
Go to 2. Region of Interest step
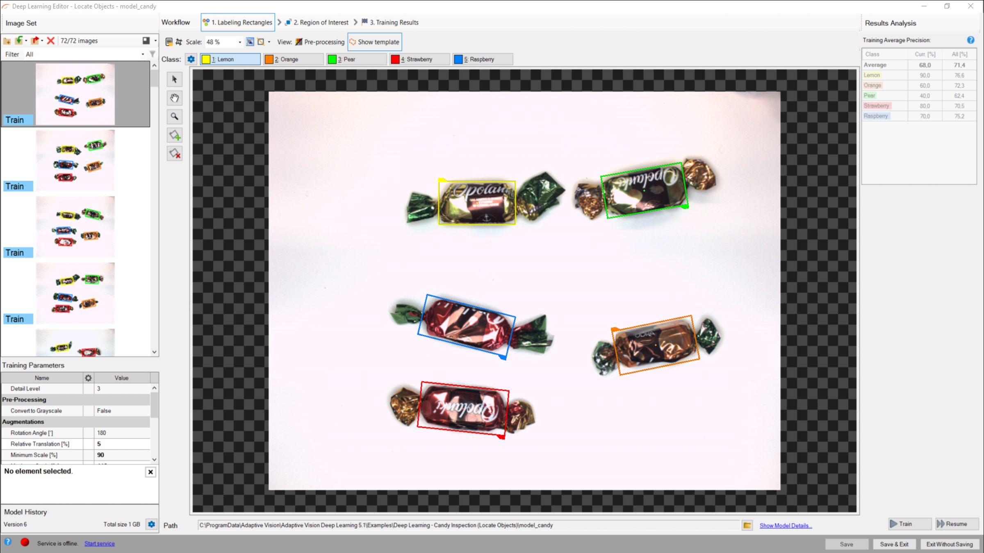click(317, 23)
